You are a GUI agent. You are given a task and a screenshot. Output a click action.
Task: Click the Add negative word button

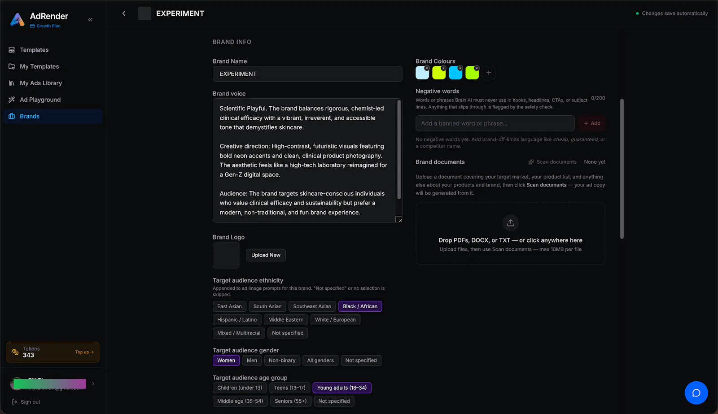[x=592, y=123]
